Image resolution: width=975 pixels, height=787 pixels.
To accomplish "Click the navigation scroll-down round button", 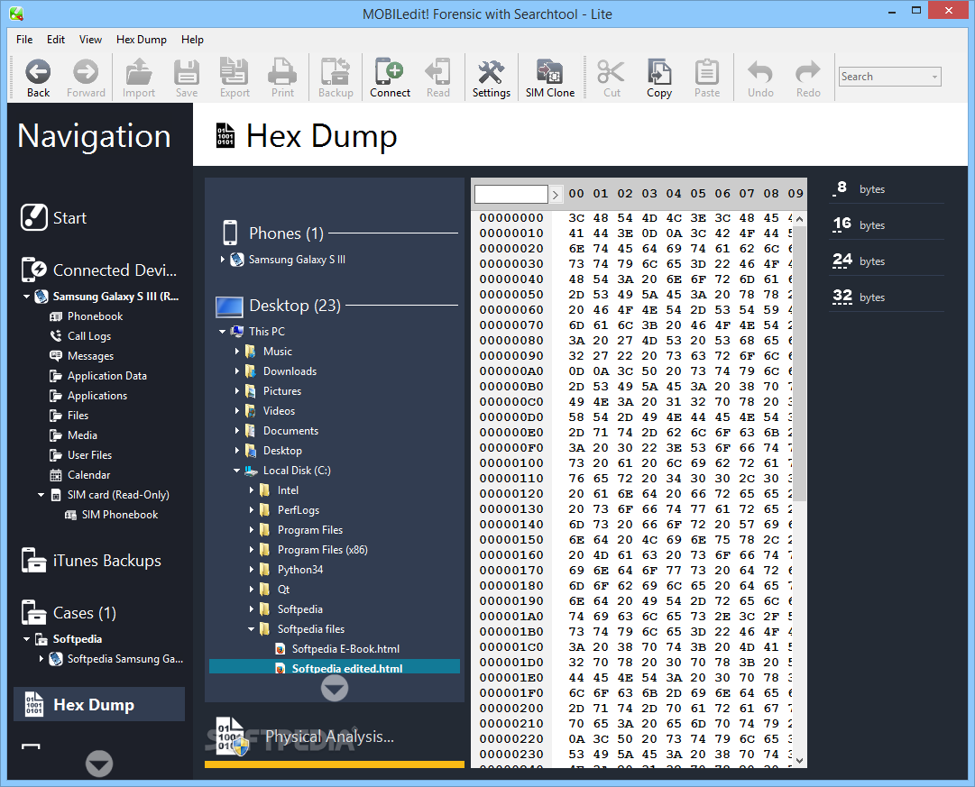I will click(x=99, y=764).
